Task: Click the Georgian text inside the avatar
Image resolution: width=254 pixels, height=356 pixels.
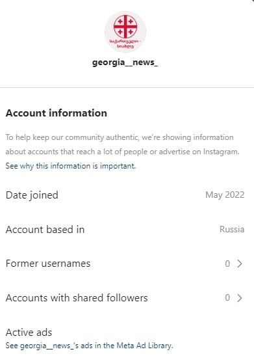Action: [x=125, y=44]
